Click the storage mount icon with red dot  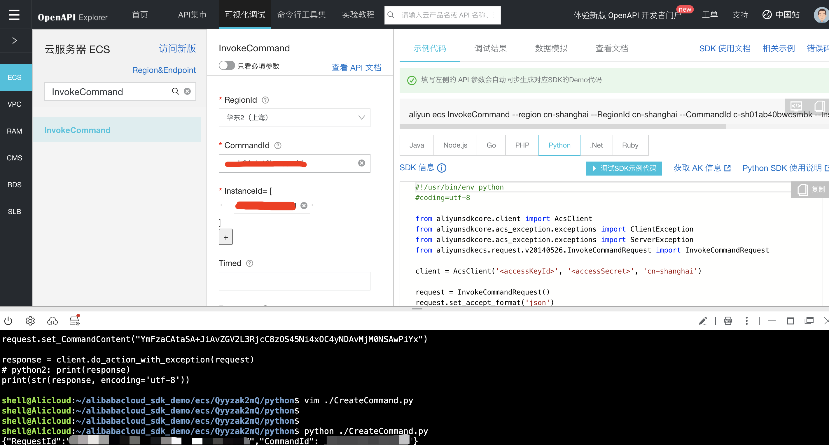[x=74, y=320]
